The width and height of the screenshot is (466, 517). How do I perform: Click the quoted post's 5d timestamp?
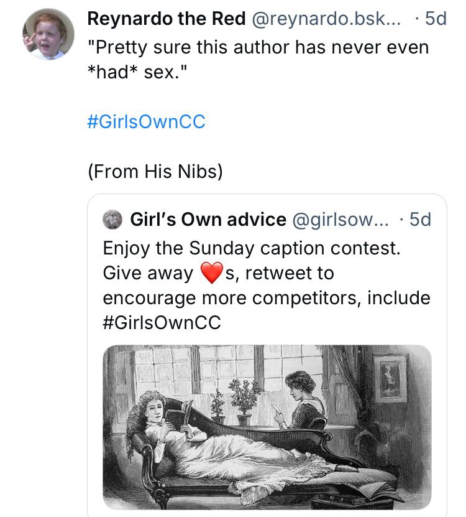click(x=419, y=220)
